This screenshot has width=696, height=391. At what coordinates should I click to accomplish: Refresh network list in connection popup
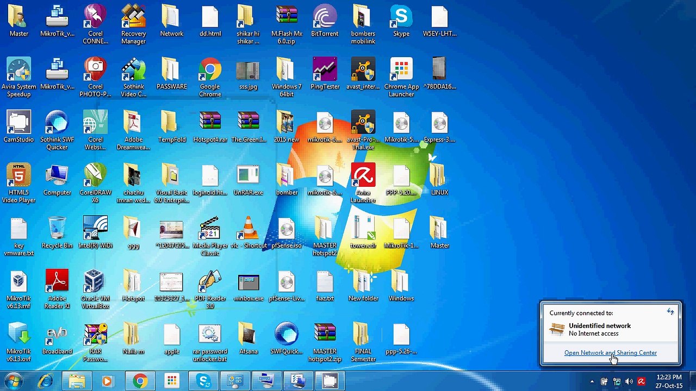click(x=670, y=312)
